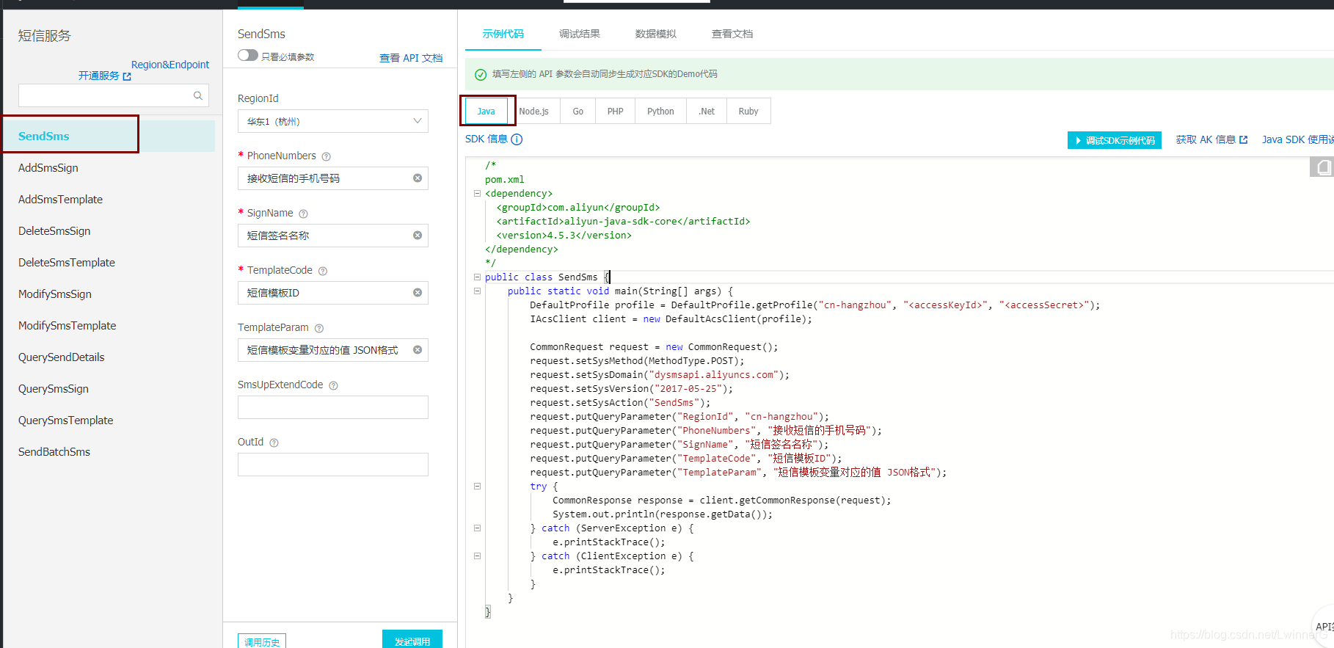Click the copy code icon at editor top-right
Screen dimensions: 1334x648
click(1322, 168)
